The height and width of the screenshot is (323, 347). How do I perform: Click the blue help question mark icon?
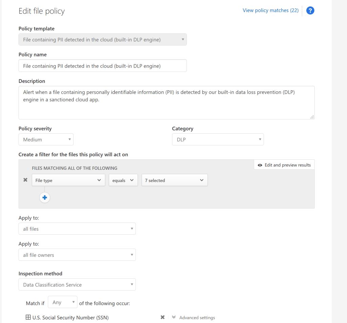click(310, 10)
